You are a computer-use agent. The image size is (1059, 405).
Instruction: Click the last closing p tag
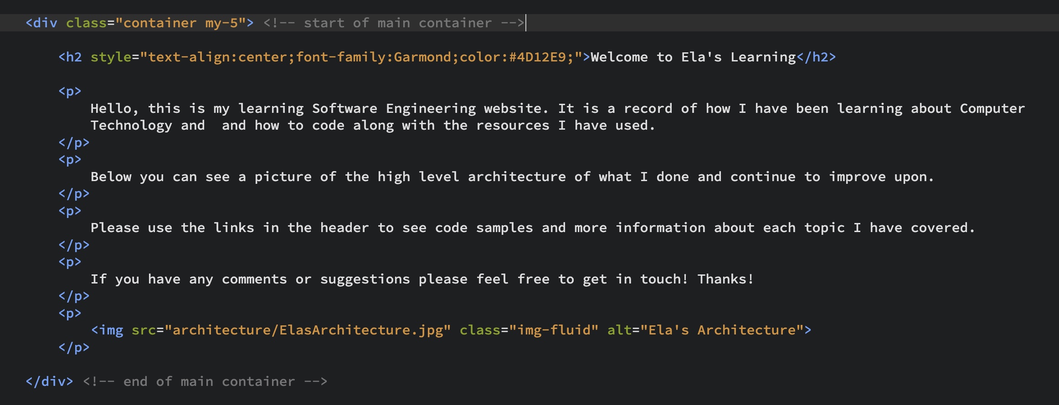74,347
